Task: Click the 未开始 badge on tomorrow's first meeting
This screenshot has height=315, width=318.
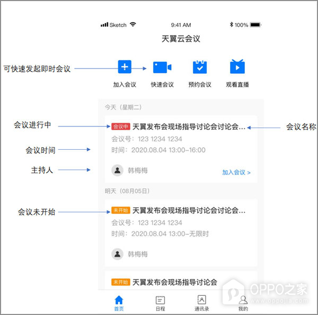Action: pyautogui.click(x=120, y=210)
